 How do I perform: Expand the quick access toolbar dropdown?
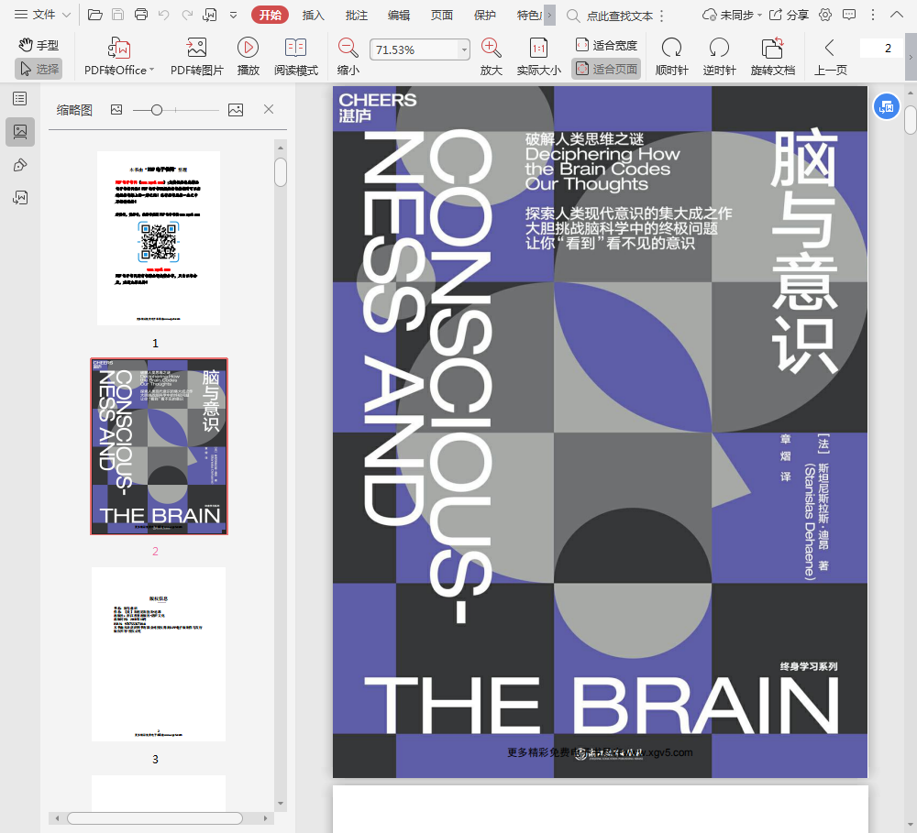[233, 16]
